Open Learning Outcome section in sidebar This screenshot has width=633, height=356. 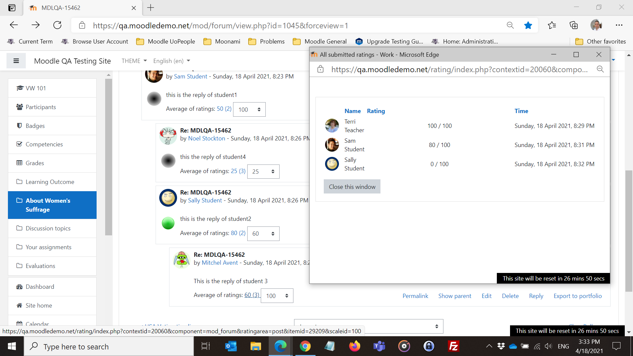pos(52,182)
